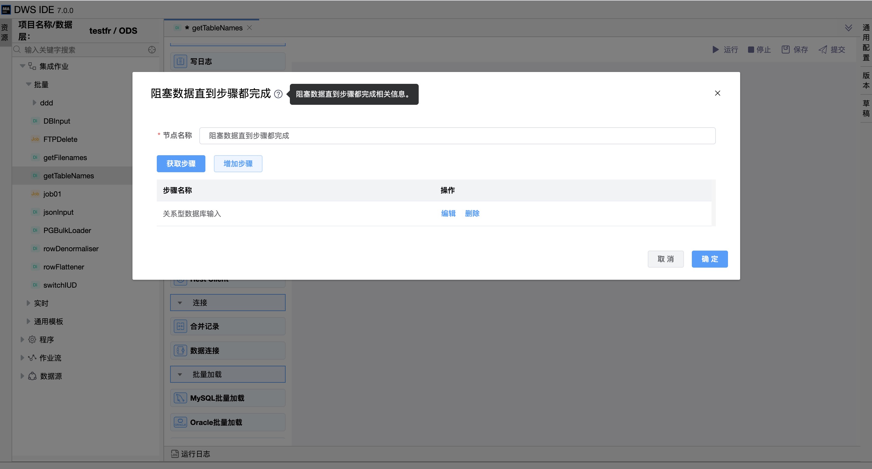Switch to the getTableNames editor tab
This screenshot has height=469, width=872.
[217, 28]
